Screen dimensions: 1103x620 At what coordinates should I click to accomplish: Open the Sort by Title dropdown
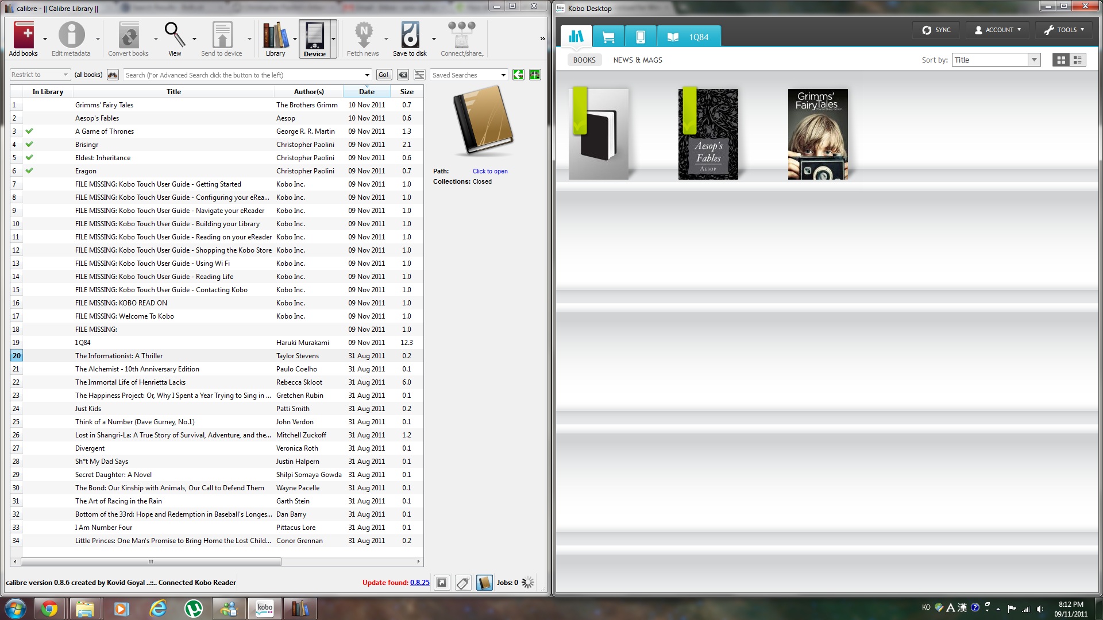pyautogui.click(x=1034, y=60)
